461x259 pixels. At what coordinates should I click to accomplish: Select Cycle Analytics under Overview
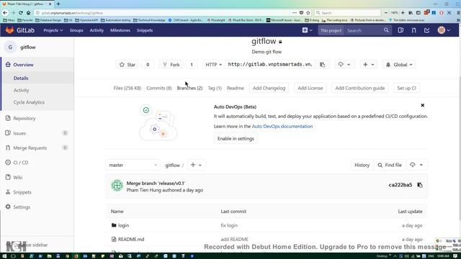[29, 102]
